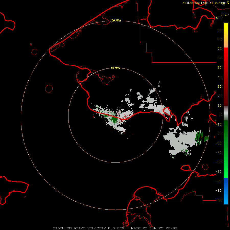Click the 20:05 timestamp in caption
The width and height of the screenshot is (230, 230).
click(171, 228)
